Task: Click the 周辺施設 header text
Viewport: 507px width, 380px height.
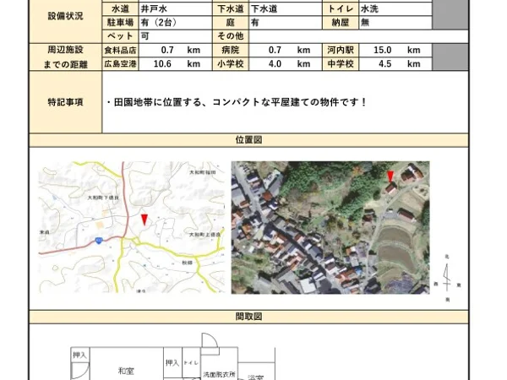Action: tap(66, 50)
